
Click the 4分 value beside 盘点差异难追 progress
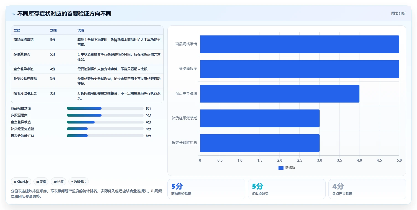(148, 122)
